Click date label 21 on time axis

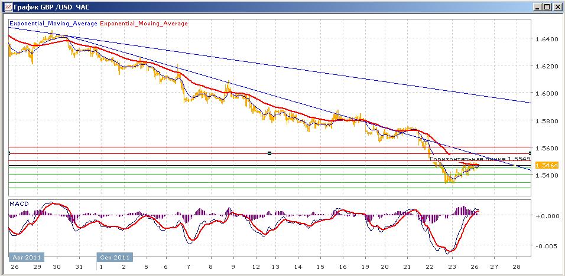(x=408, y=267)
